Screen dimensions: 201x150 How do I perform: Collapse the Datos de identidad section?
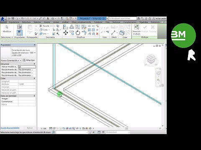click(x=34, y=96)
